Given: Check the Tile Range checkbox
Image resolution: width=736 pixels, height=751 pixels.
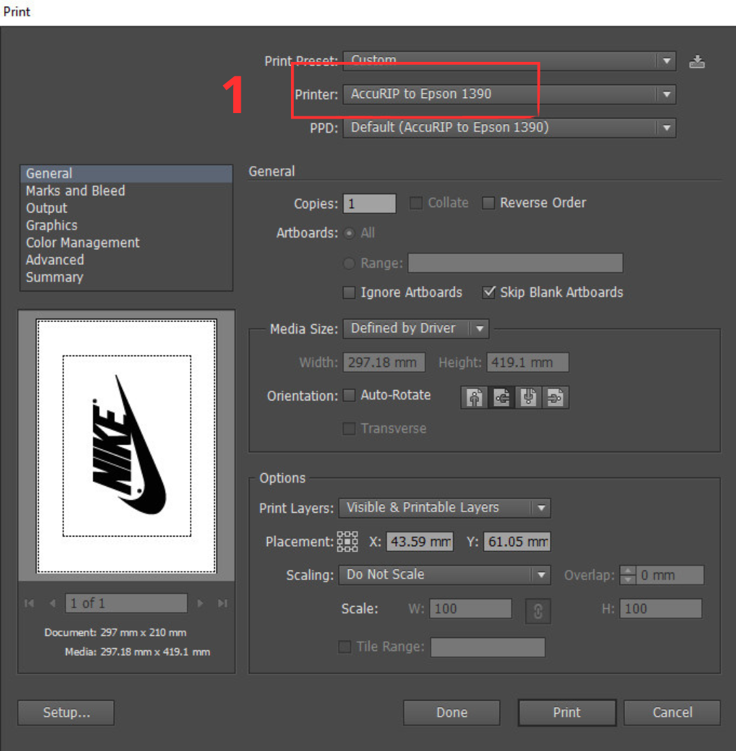Looking at the screenshot, I should click(345, 647).
